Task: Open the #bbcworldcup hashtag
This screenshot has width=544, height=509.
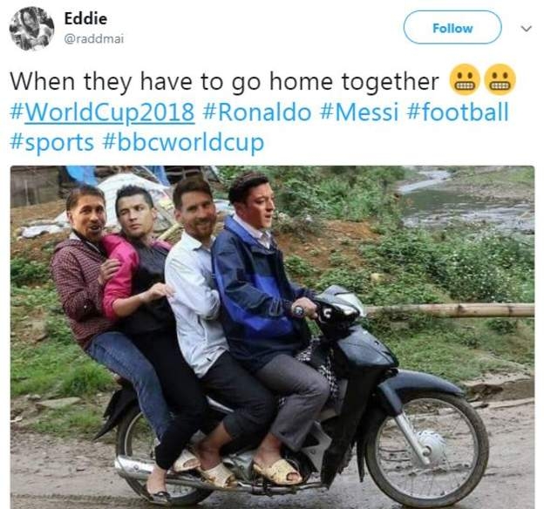Action: 184,143
